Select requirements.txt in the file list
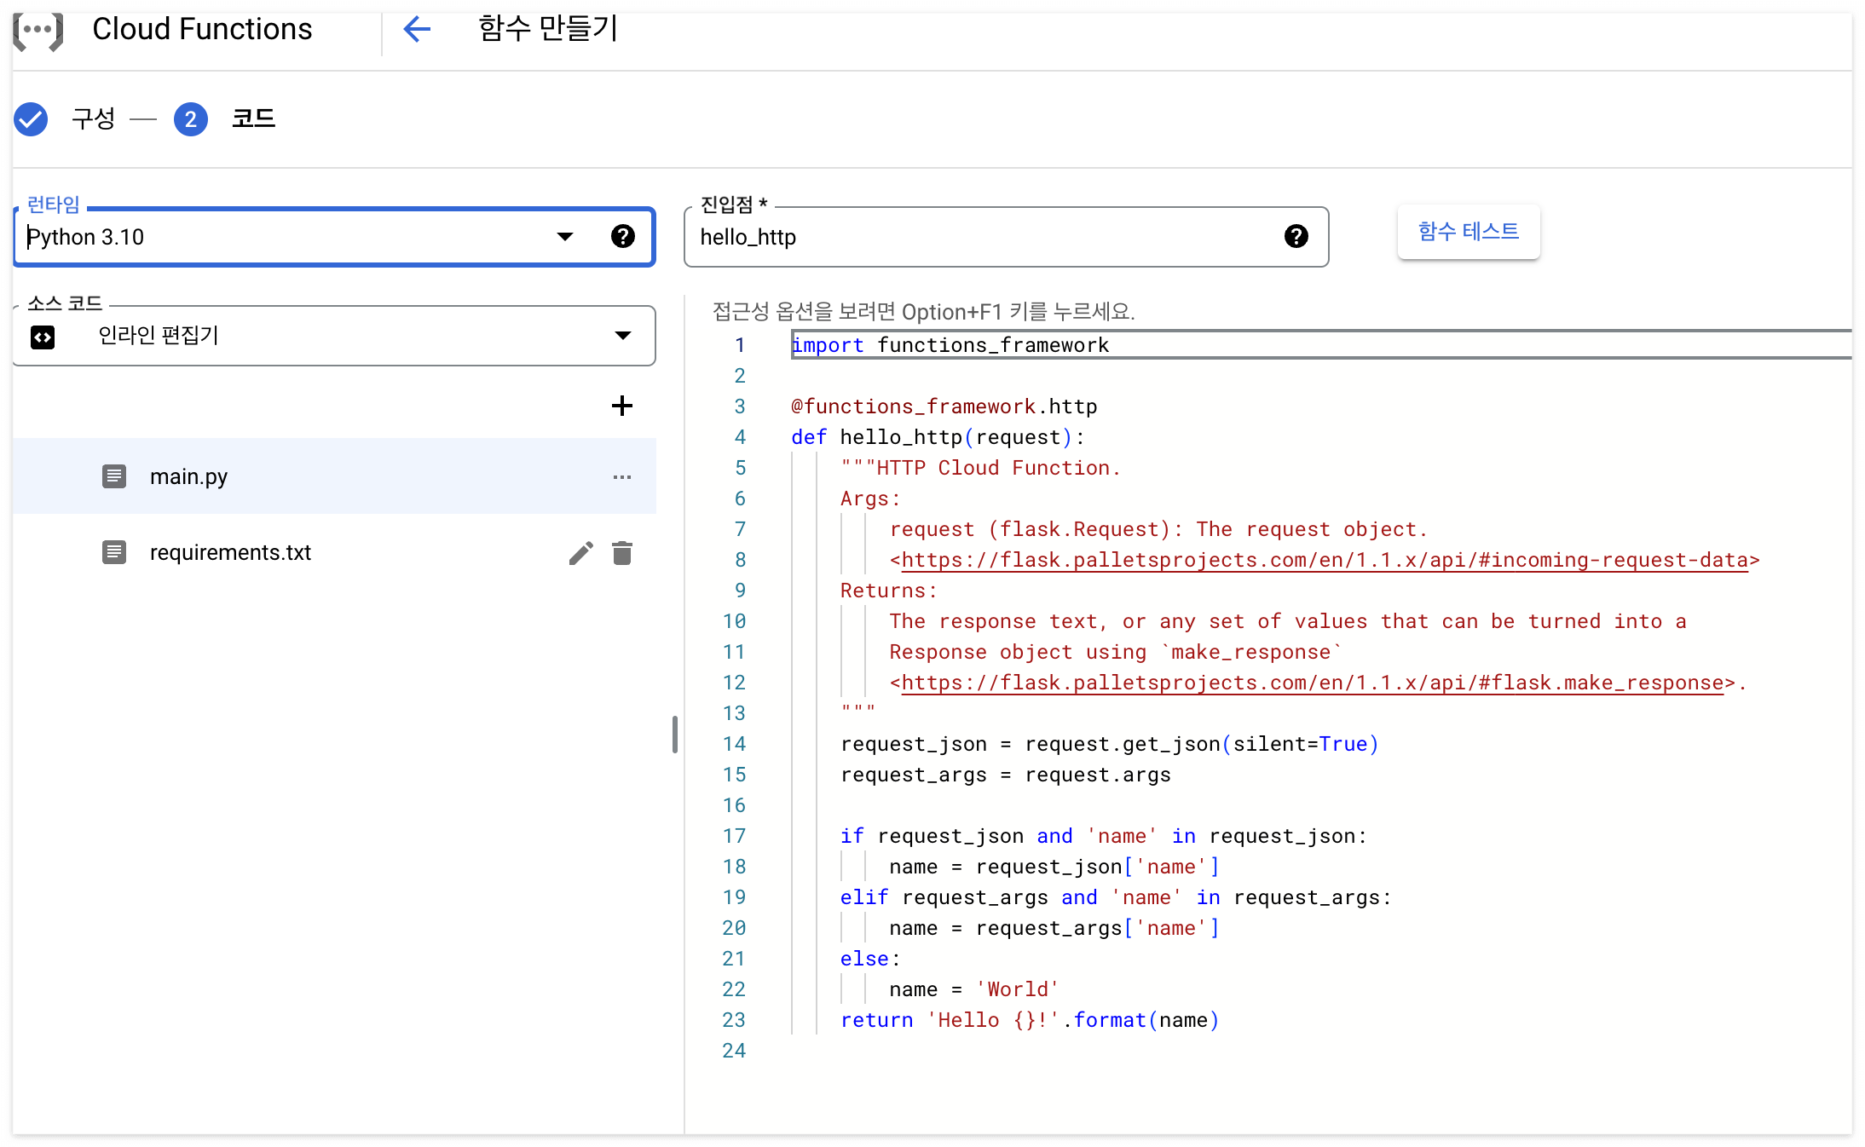The image size is (1865, 1147). pyautogui.click(x=230, y=553)
